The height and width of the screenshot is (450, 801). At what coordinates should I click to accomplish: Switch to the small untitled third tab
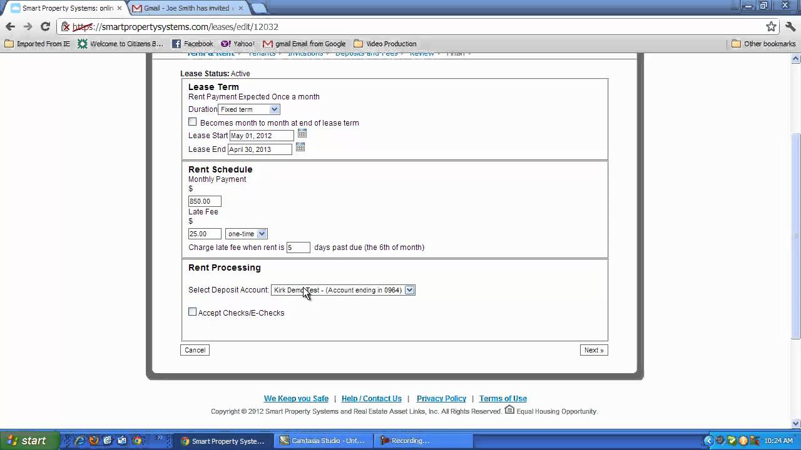click(x=258, y=8)
